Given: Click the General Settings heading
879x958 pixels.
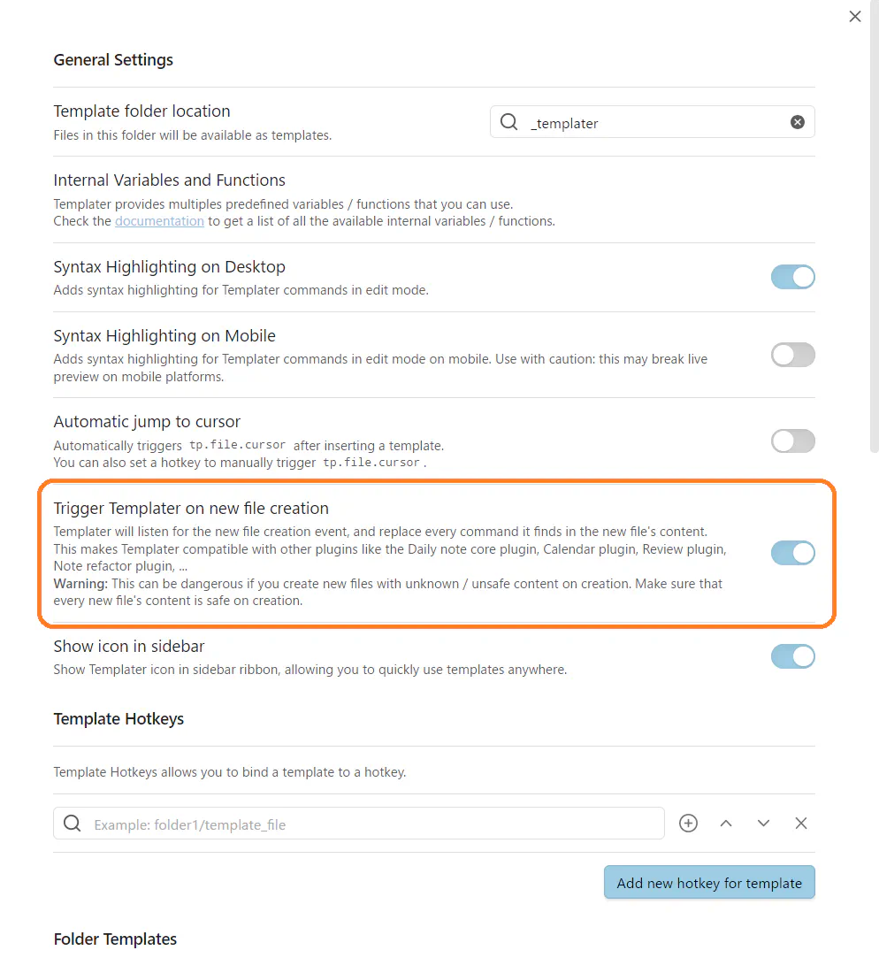Looking at the screenshot, I should [x=113, y=60].
